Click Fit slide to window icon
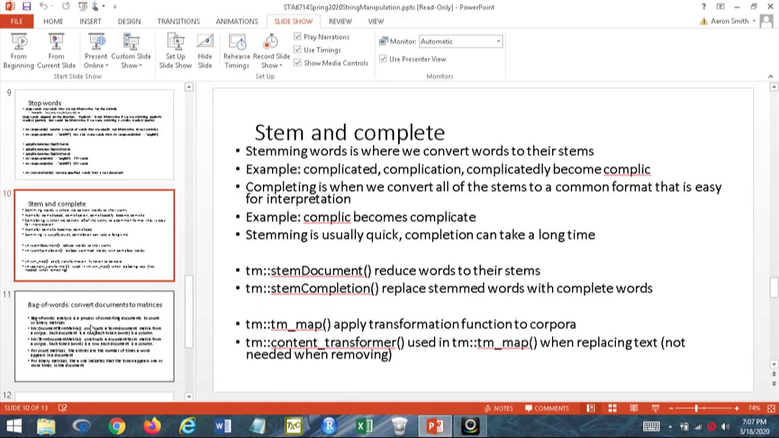 (x=771, y=408)
